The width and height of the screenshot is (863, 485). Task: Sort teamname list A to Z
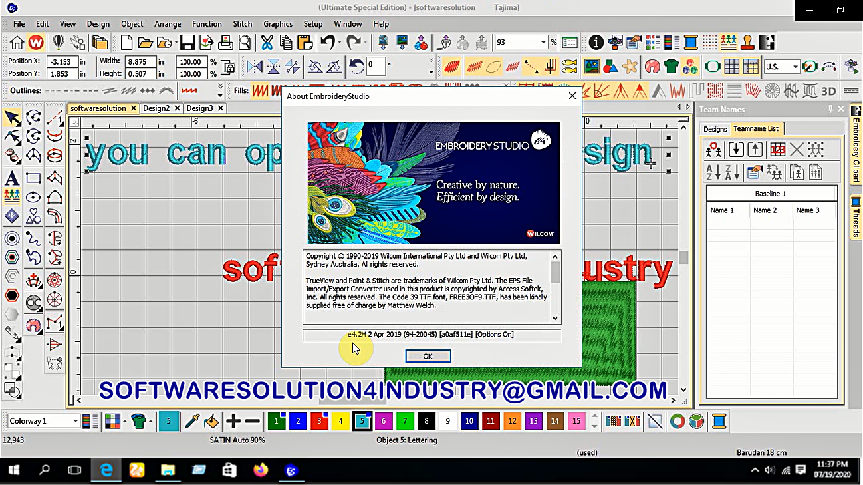[711, 172]
